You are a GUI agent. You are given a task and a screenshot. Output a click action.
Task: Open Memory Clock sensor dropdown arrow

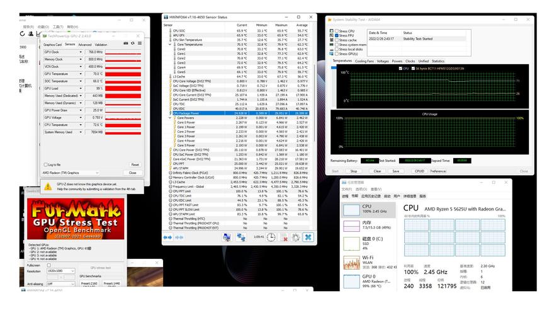point(81,59)
